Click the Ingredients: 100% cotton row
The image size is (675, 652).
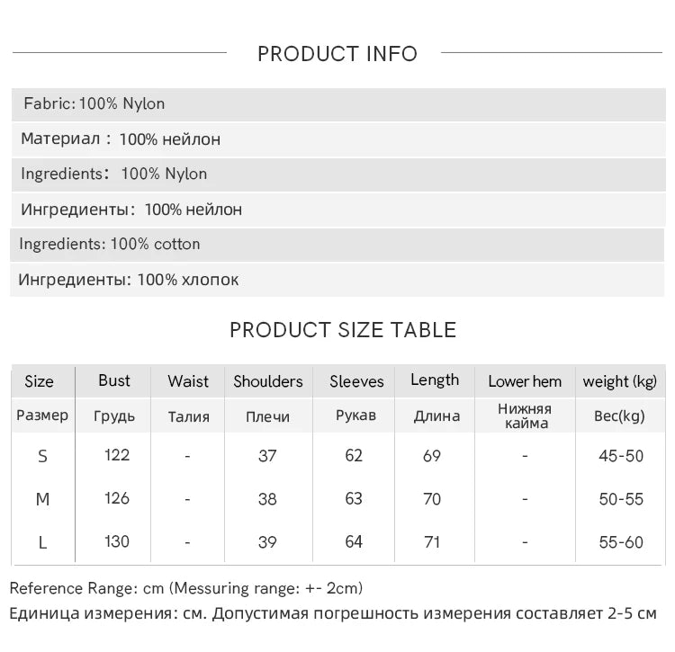pos(337,245)
